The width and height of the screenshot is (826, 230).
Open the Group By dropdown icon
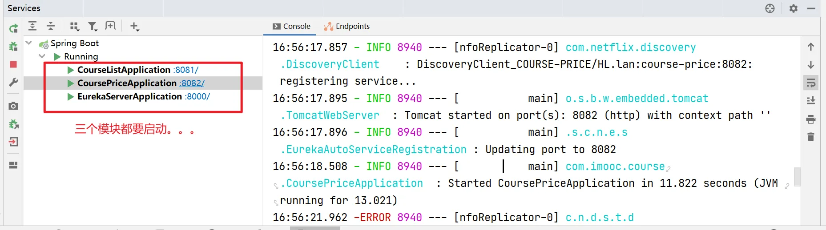[x=74, y=27]
